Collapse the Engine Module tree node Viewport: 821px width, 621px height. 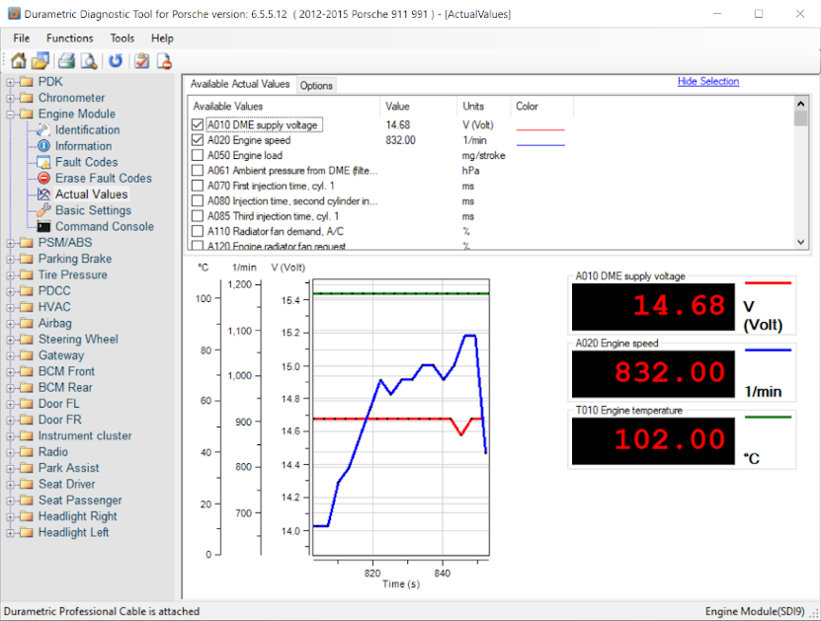(x=10, y=115)
